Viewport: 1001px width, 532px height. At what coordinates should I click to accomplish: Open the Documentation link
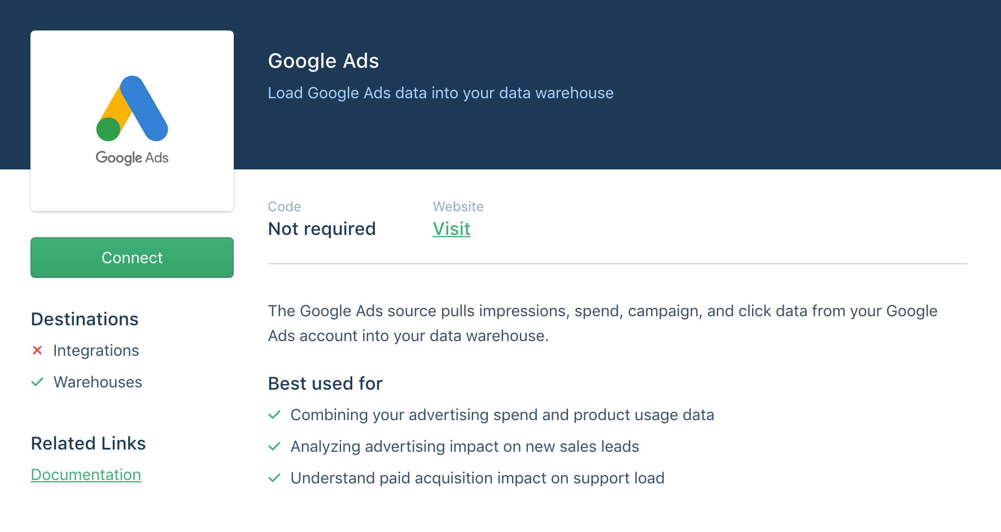point(86,474)
